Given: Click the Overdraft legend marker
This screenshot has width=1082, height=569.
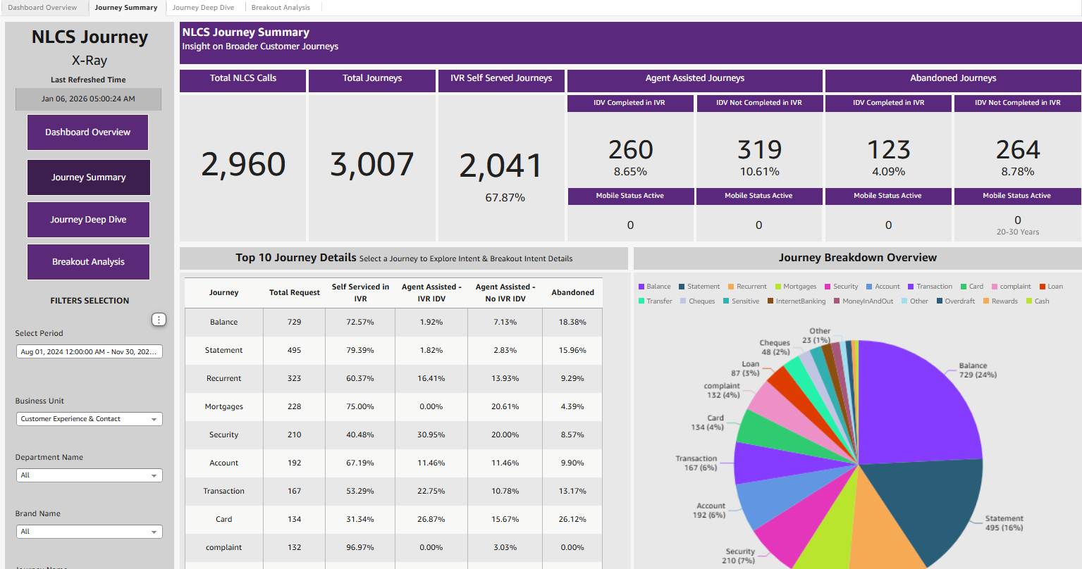Looking at the screenshot, I should point(940,301).
